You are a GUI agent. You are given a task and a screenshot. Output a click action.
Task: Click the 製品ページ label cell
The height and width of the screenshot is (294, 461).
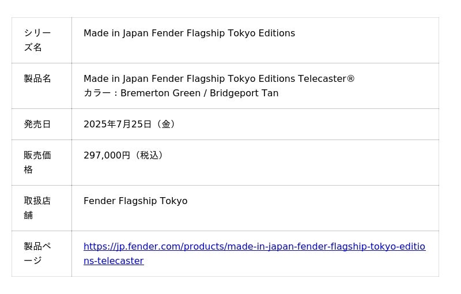click(37, 254)
